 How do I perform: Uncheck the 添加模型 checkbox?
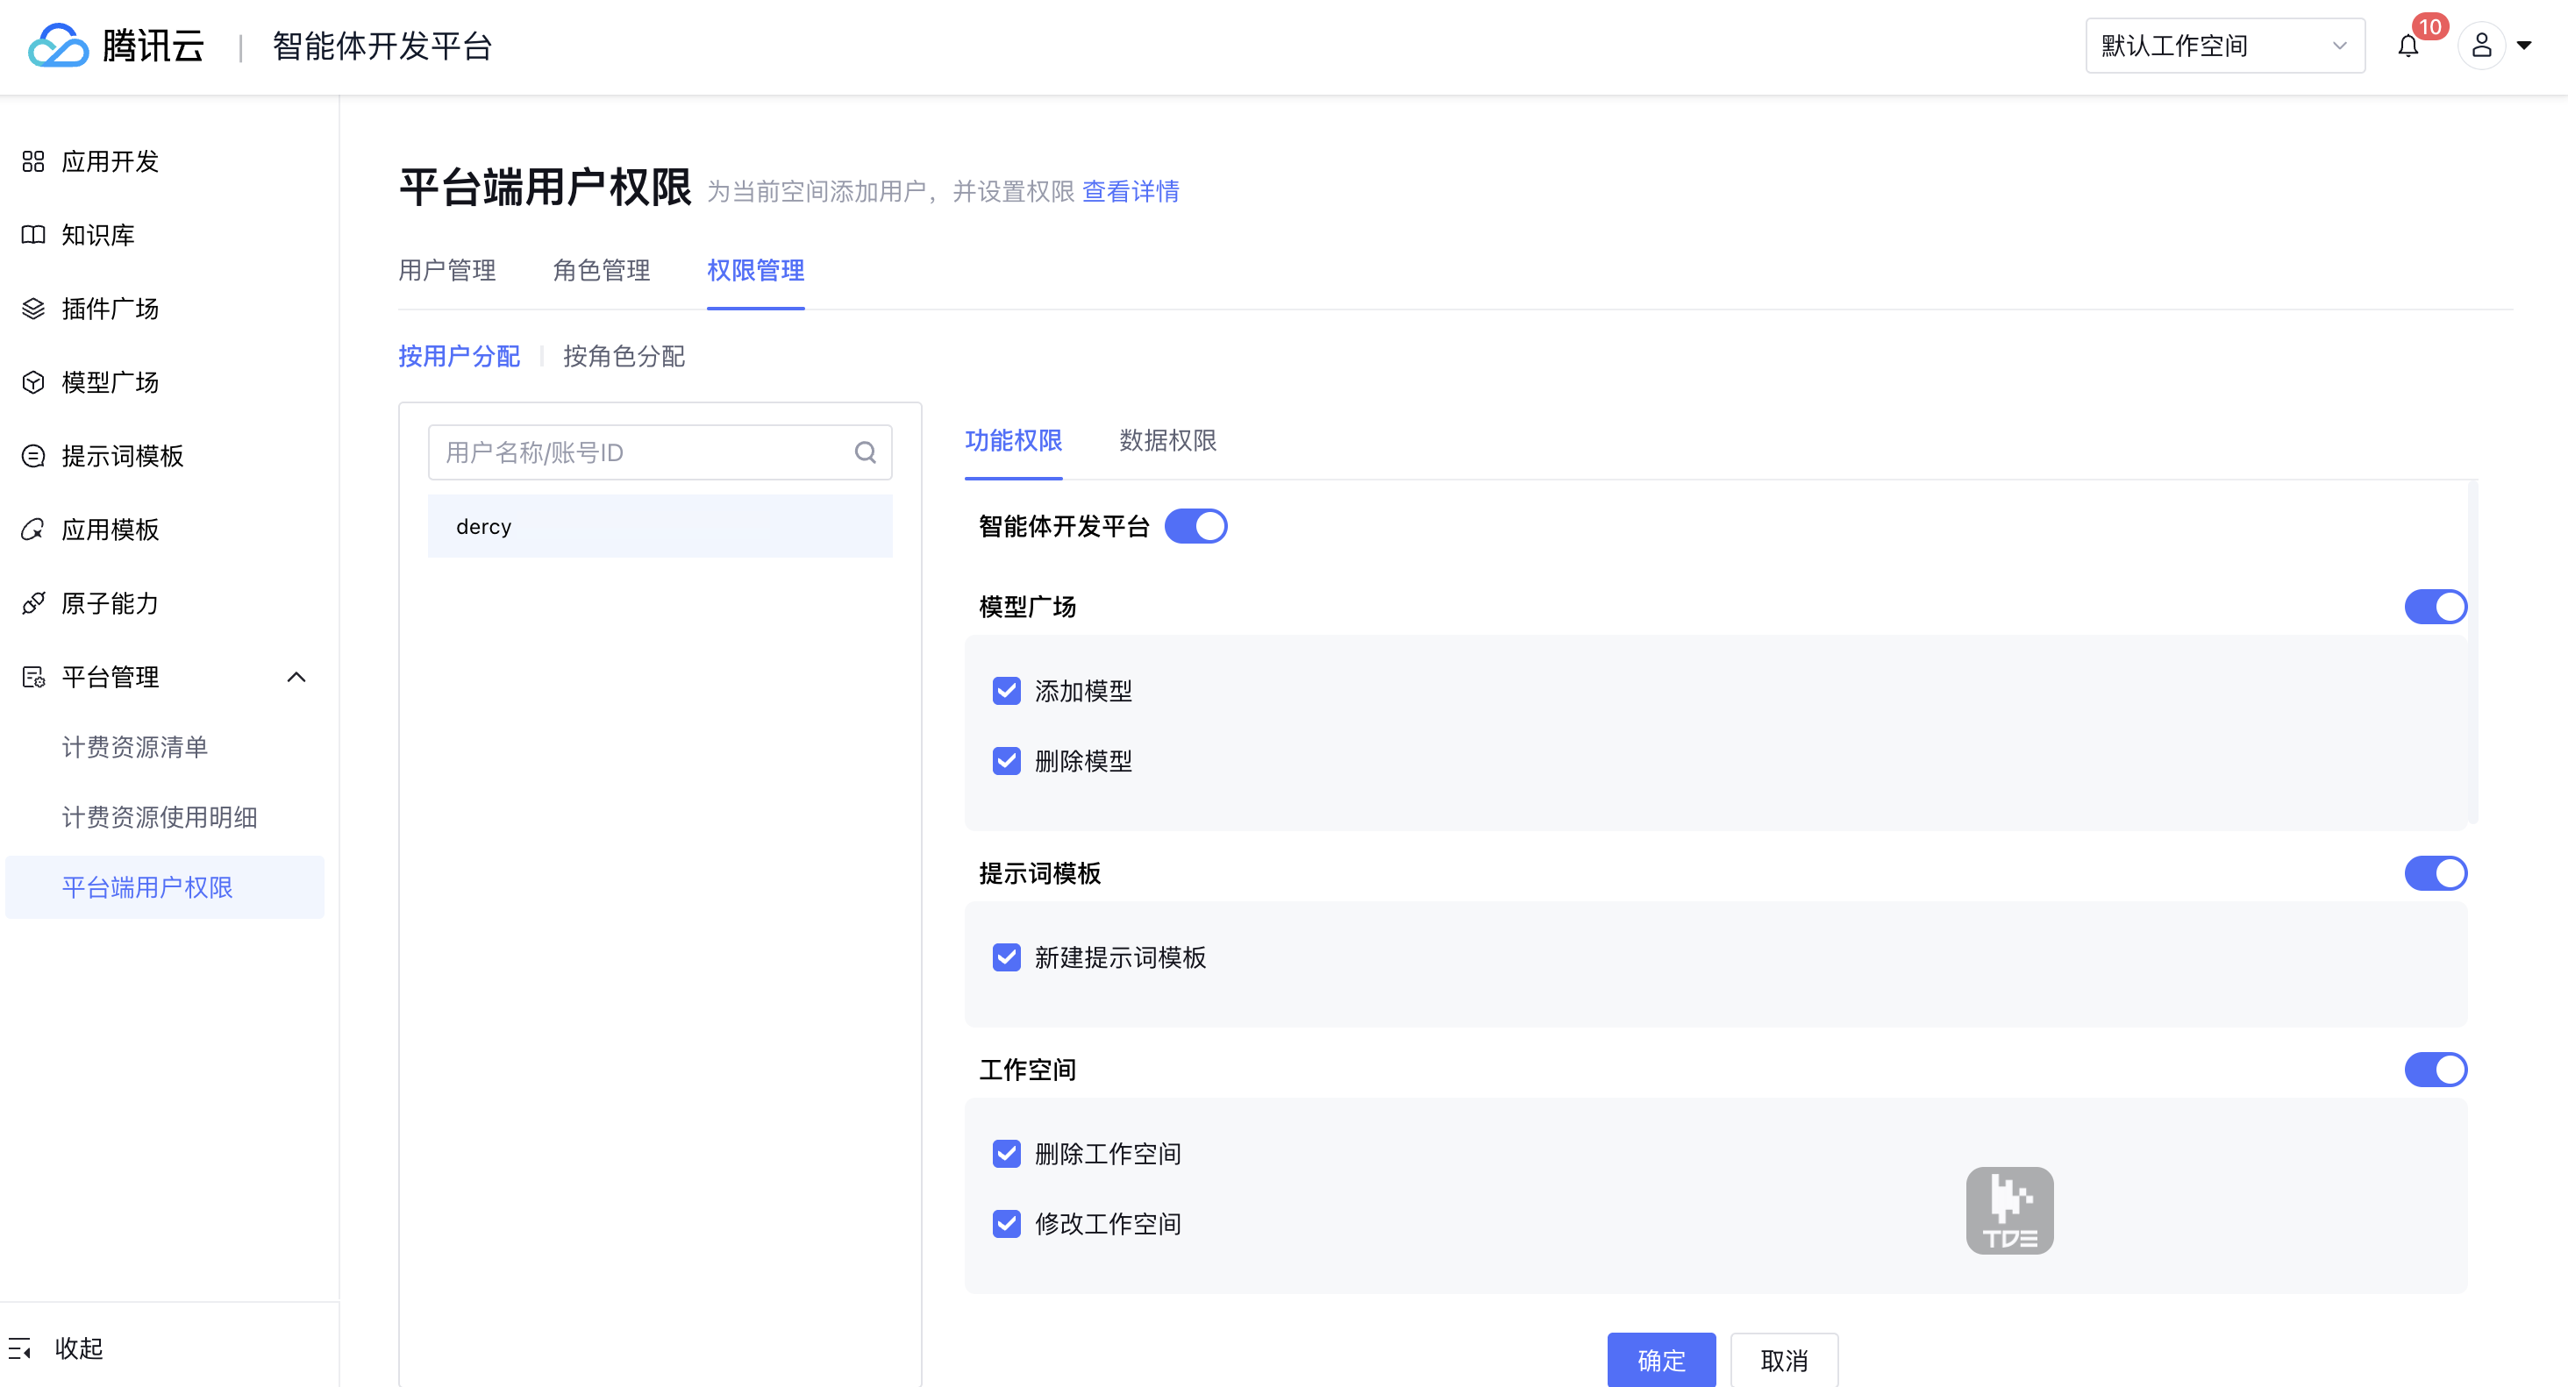coord(1006,691)
